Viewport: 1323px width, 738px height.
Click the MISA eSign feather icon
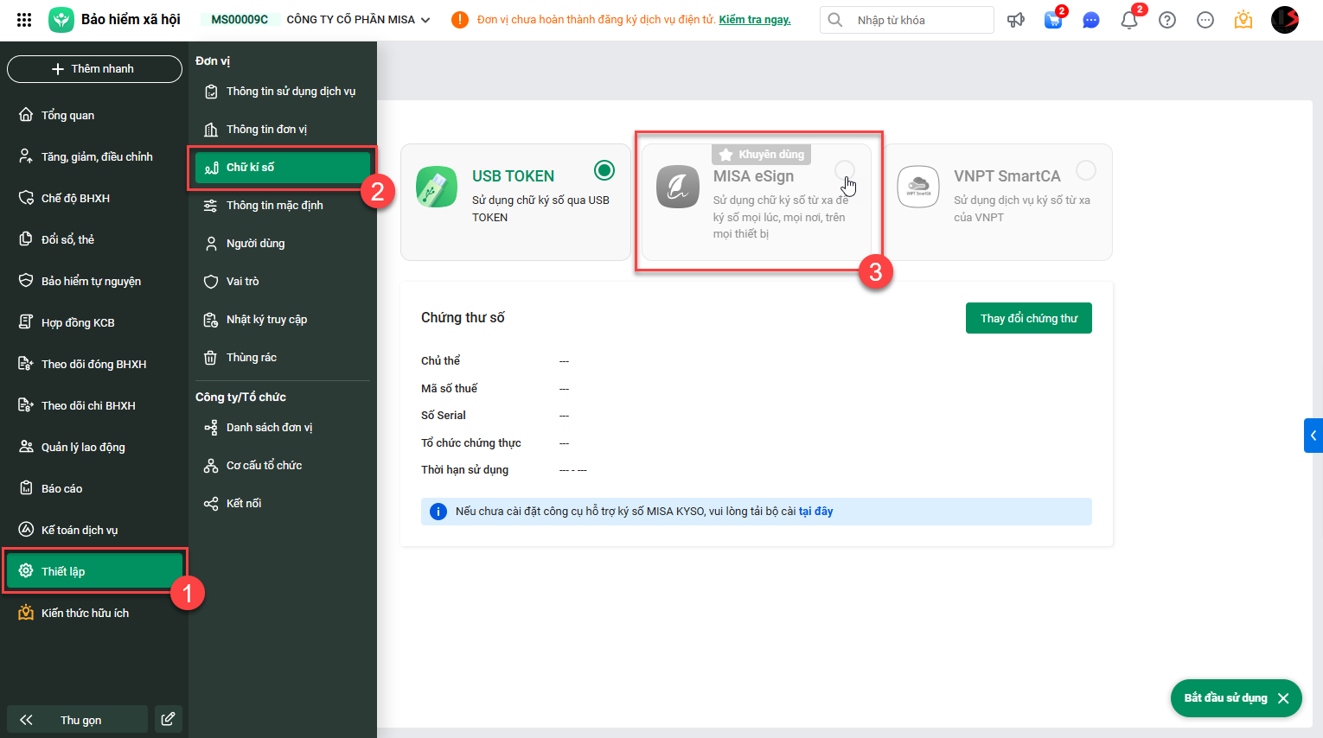(678, 188)
